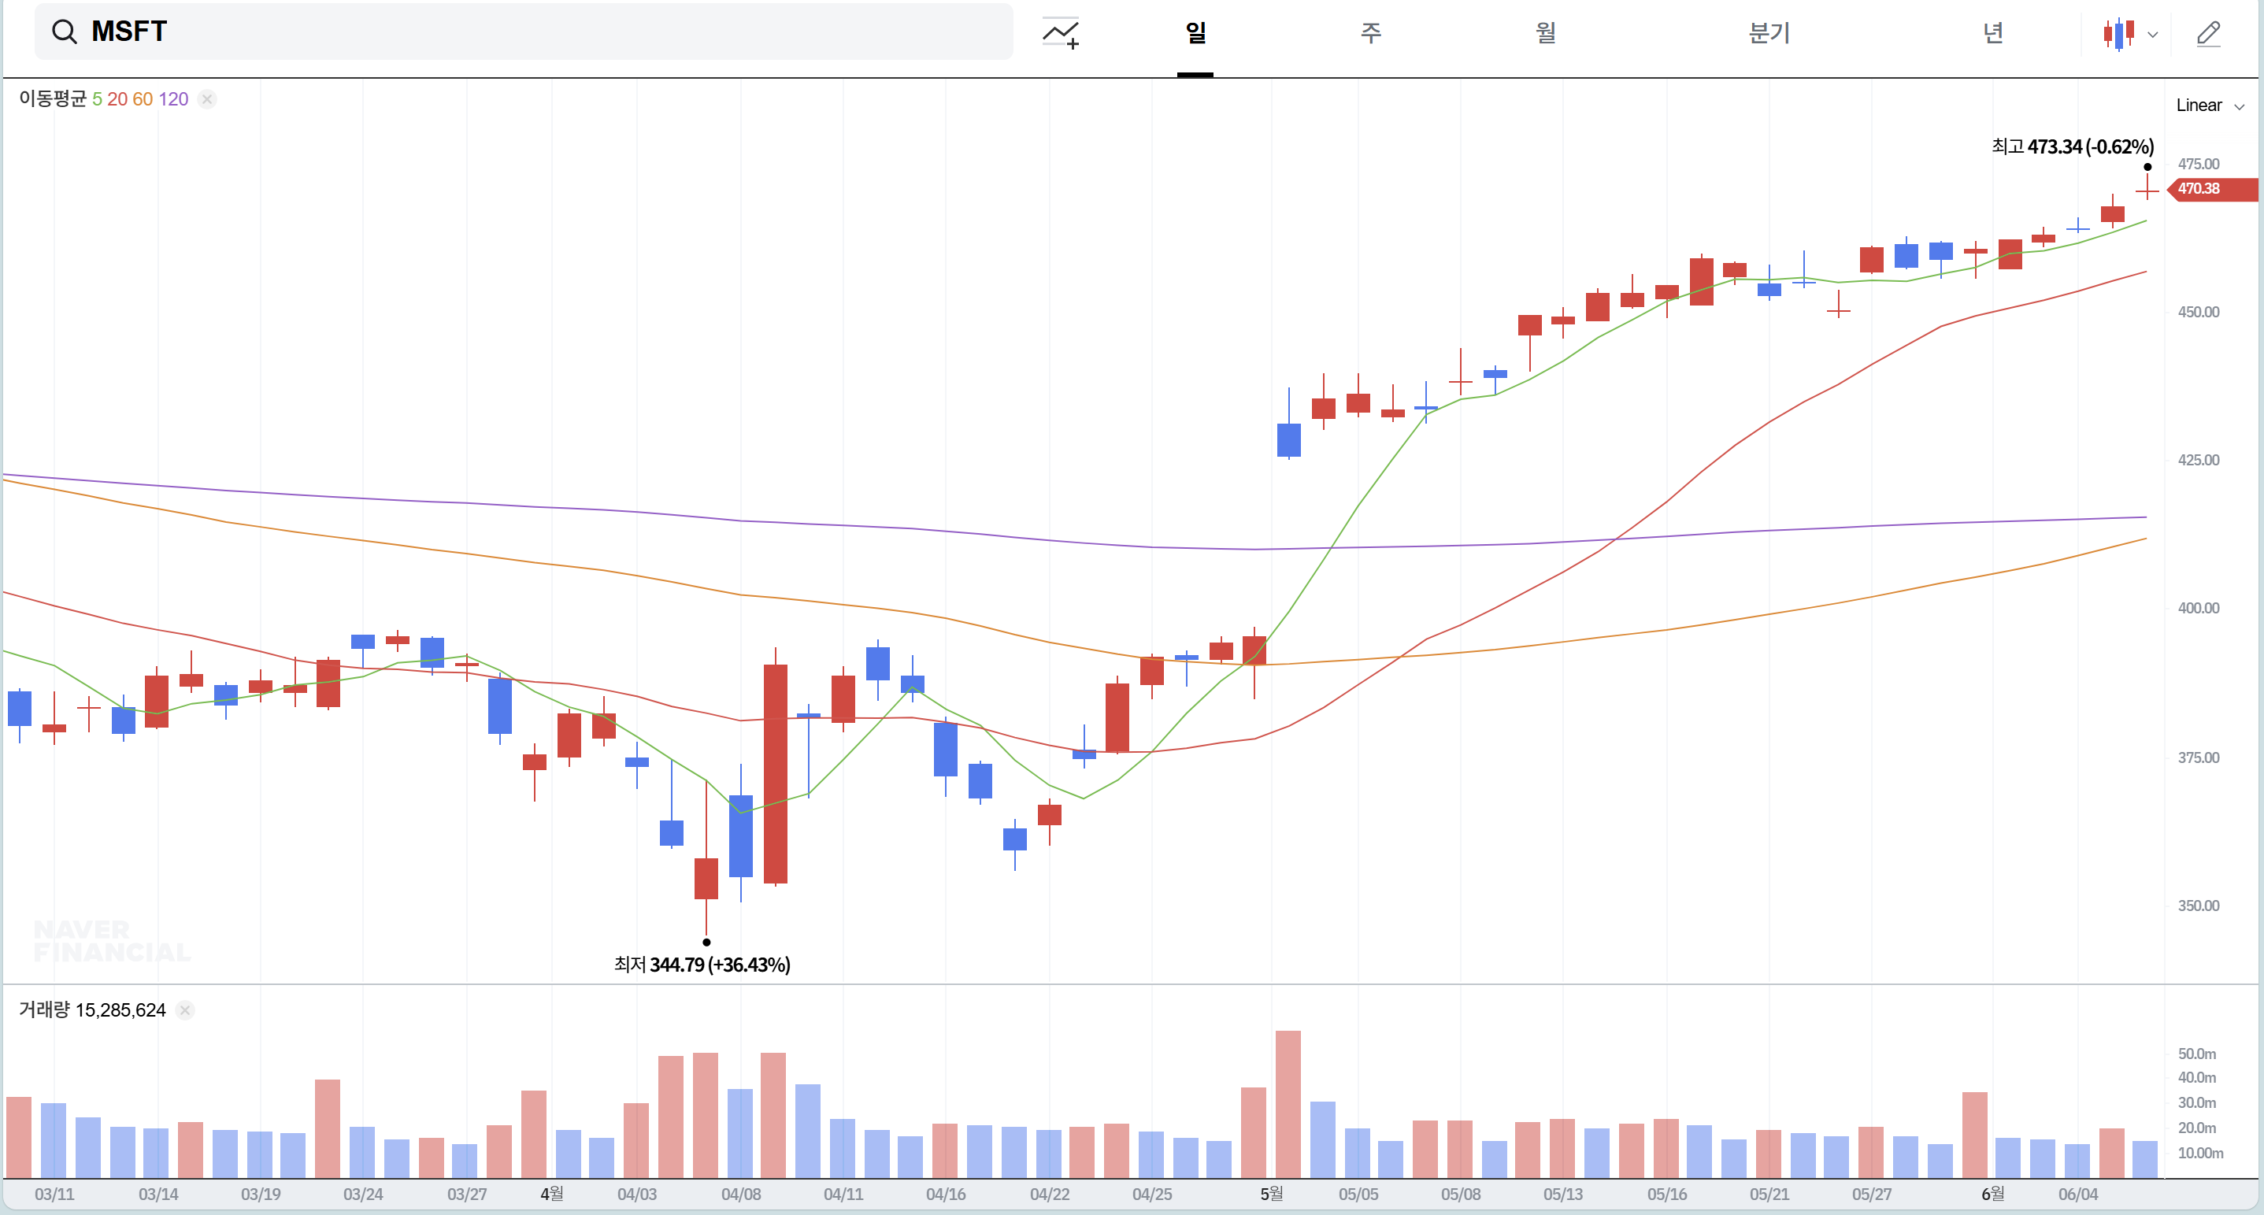Click the 최저 344.79 low label
This screenshot has height=1215, width=2264.
702,965
